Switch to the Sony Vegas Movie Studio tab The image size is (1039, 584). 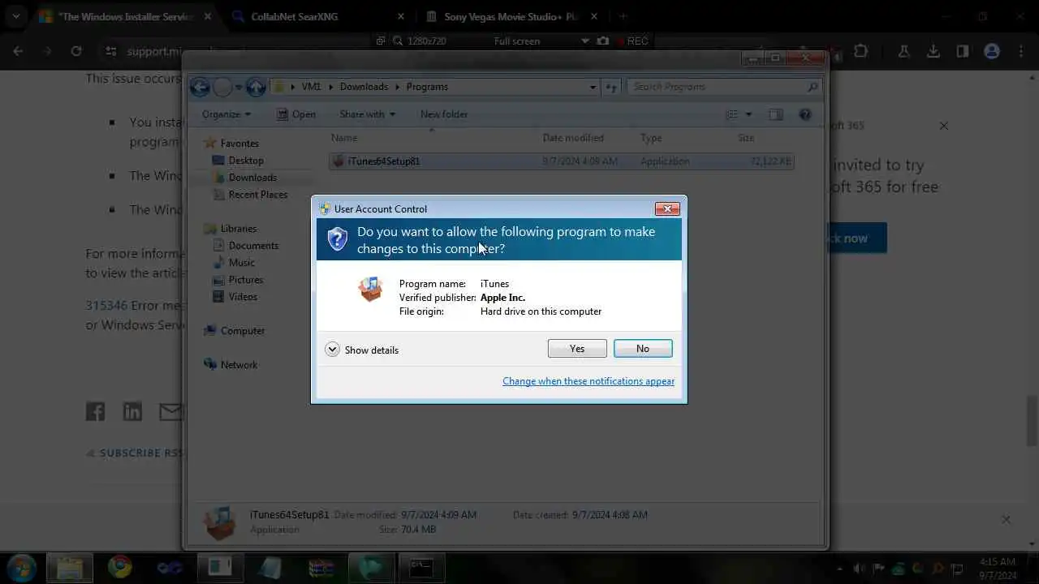pyautogui.click(x=511, y=16)
